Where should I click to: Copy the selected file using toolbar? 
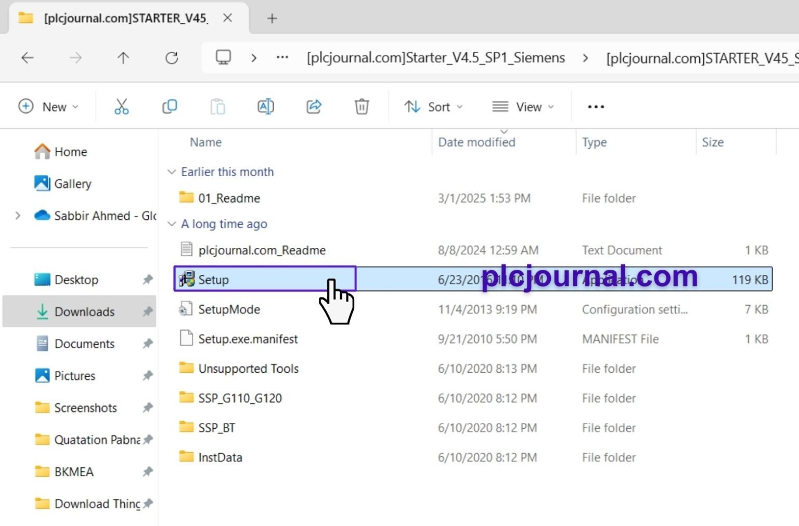(170, 107)
